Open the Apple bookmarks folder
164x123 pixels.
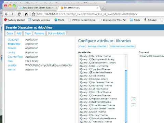pos(135,20)
